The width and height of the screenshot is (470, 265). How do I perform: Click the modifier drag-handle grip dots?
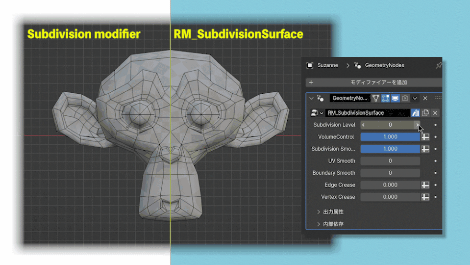pos(438,98)
